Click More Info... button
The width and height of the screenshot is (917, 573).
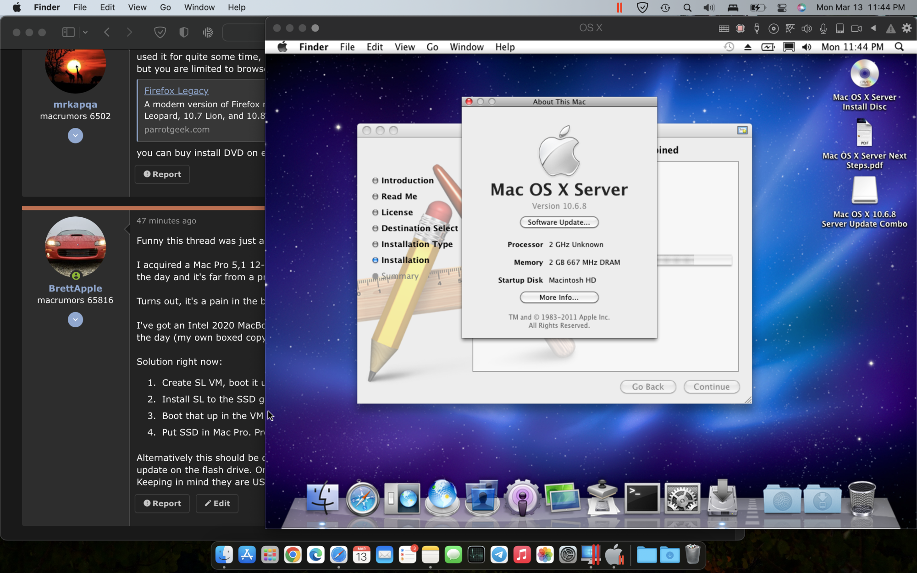[x=559, y=298]
